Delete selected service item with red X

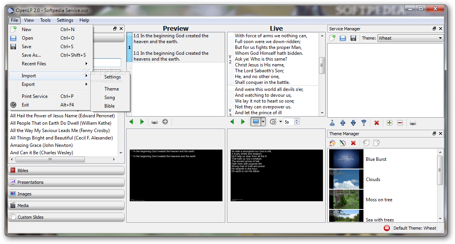377,123
